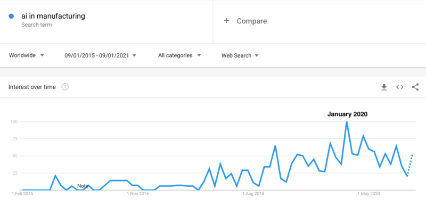Click the 1 Aug 2018 axis label

coord(253,193)
